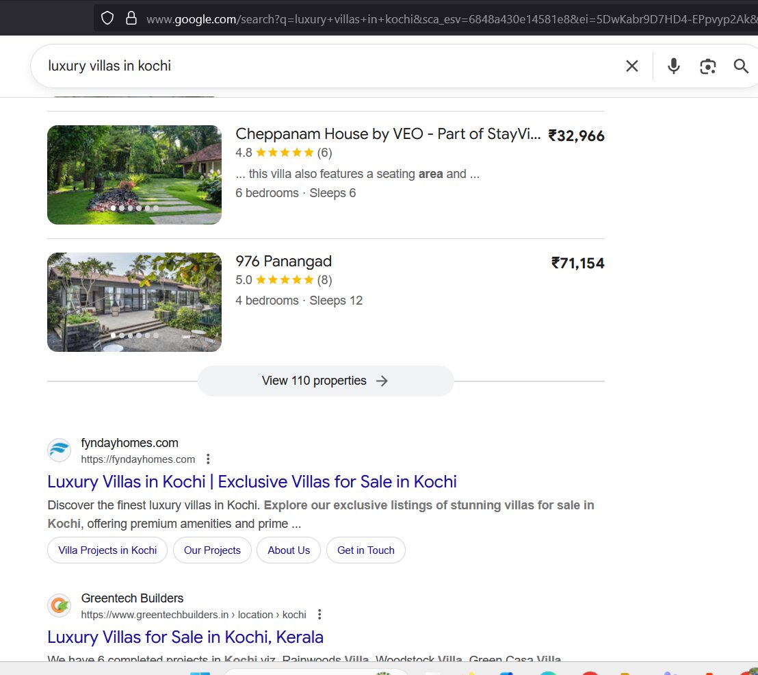Click the '4 bedrooms · Sleeps 12' text
Image resolution: width=758 pixels, height=675 pixels.
point(299,301)
